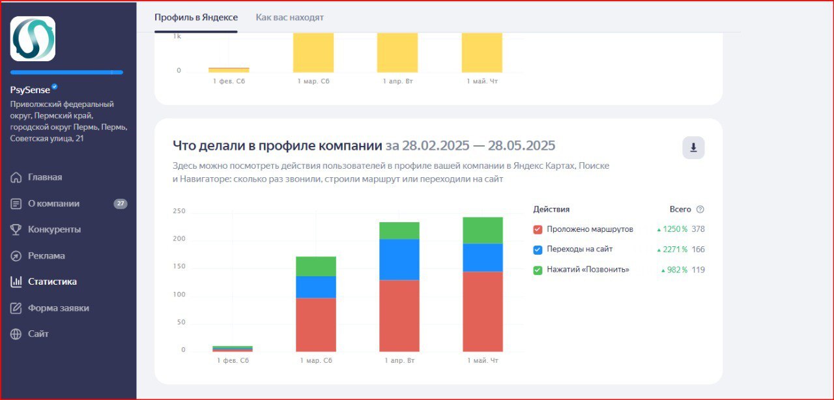Click the PsySense company logo
Viewport: 834px width, 400px height.
point(33,38)
